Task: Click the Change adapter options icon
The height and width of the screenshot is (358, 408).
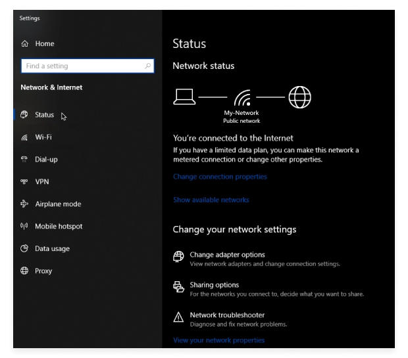Action: tap(178, 257)
